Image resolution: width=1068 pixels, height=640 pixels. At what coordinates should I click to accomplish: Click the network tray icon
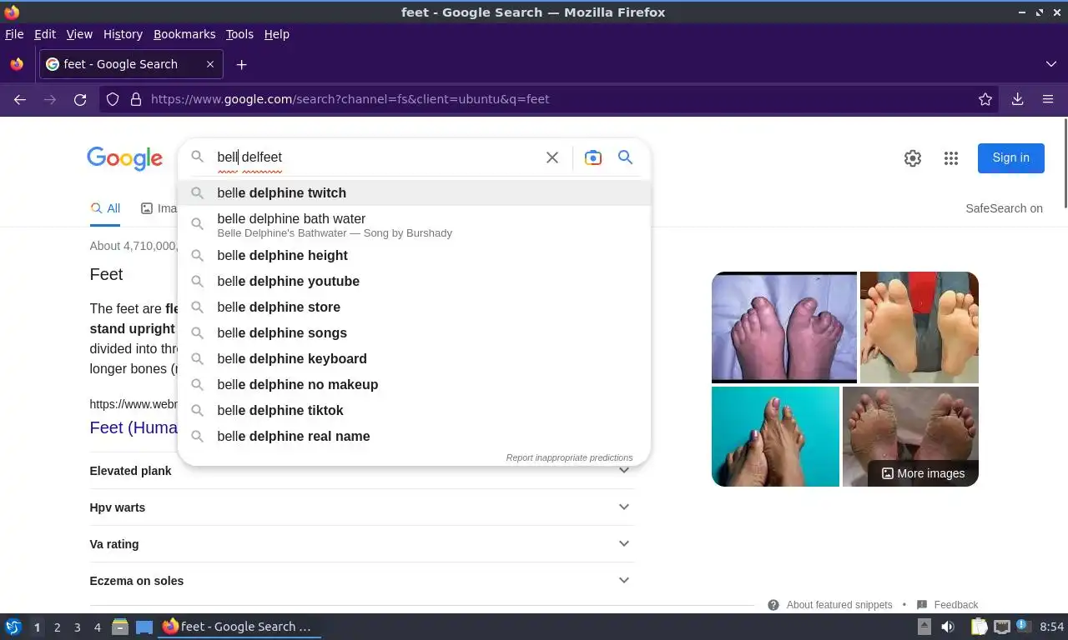[x=1002, y=627]
